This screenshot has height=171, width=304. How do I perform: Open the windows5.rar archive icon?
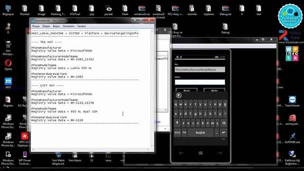pos(142,10)
